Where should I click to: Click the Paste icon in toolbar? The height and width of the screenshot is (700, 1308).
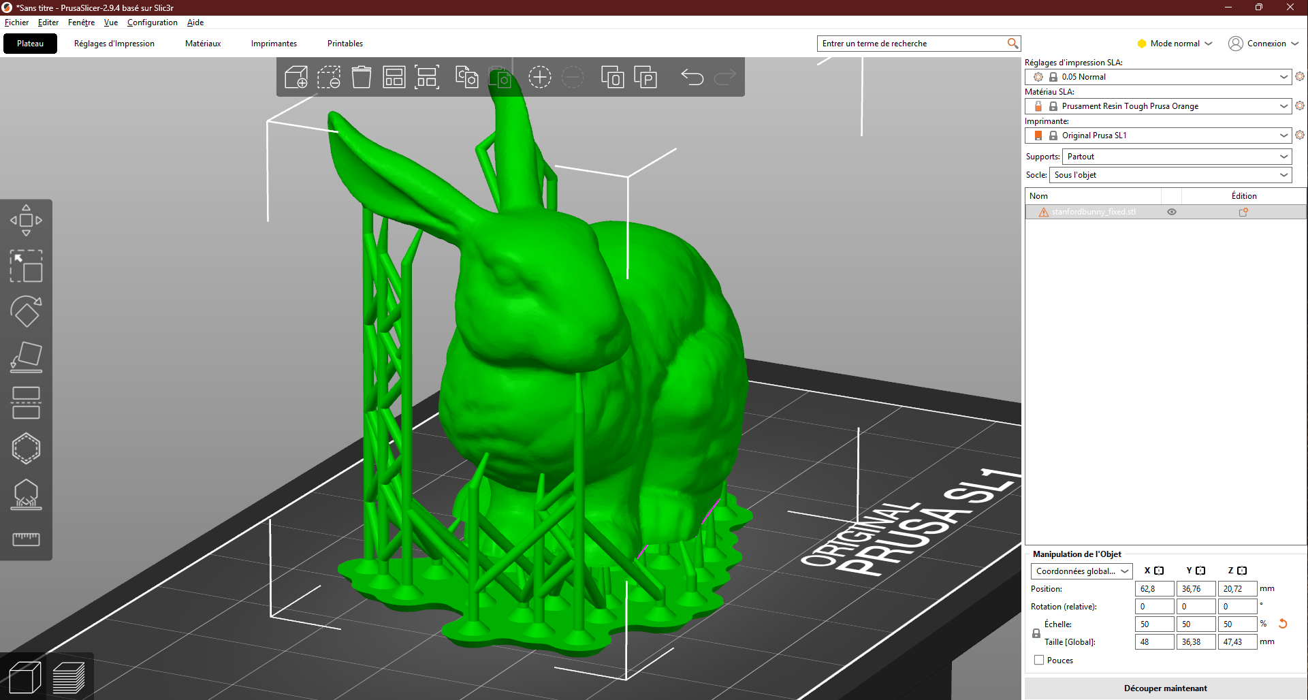(x=500, y=77)
